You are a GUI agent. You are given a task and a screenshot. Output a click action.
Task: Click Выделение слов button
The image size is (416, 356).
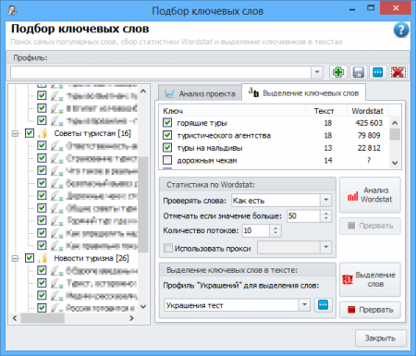pos(370,279)
